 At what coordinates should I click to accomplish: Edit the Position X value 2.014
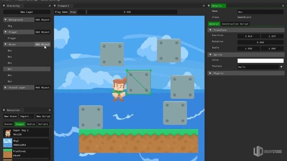(248, 36)
